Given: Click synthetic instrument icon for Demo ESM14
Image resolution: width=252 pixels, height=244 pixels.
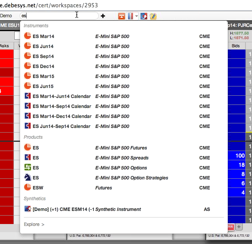Looking at the screenshot, I should coord(28,209).
